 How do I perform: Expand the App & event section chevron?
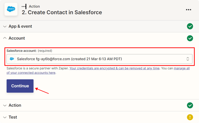point(5,27)
